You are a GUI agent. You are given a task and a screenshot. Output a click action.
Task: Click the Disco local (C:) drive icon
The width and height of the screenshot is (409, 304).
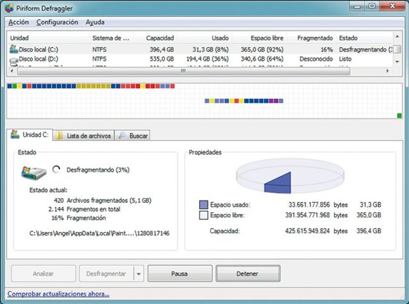pos(15,50)
